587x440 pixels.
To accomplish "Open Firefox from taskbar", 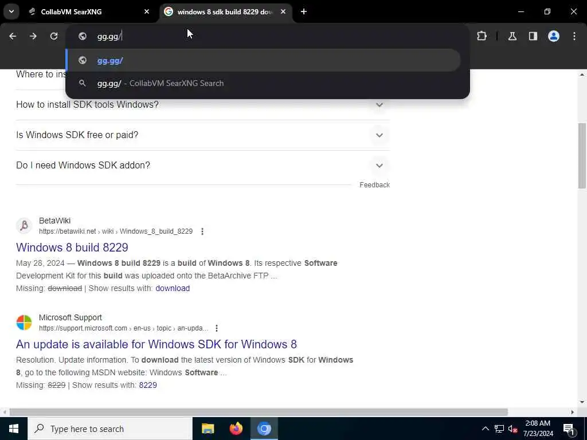I will [236, 429].
